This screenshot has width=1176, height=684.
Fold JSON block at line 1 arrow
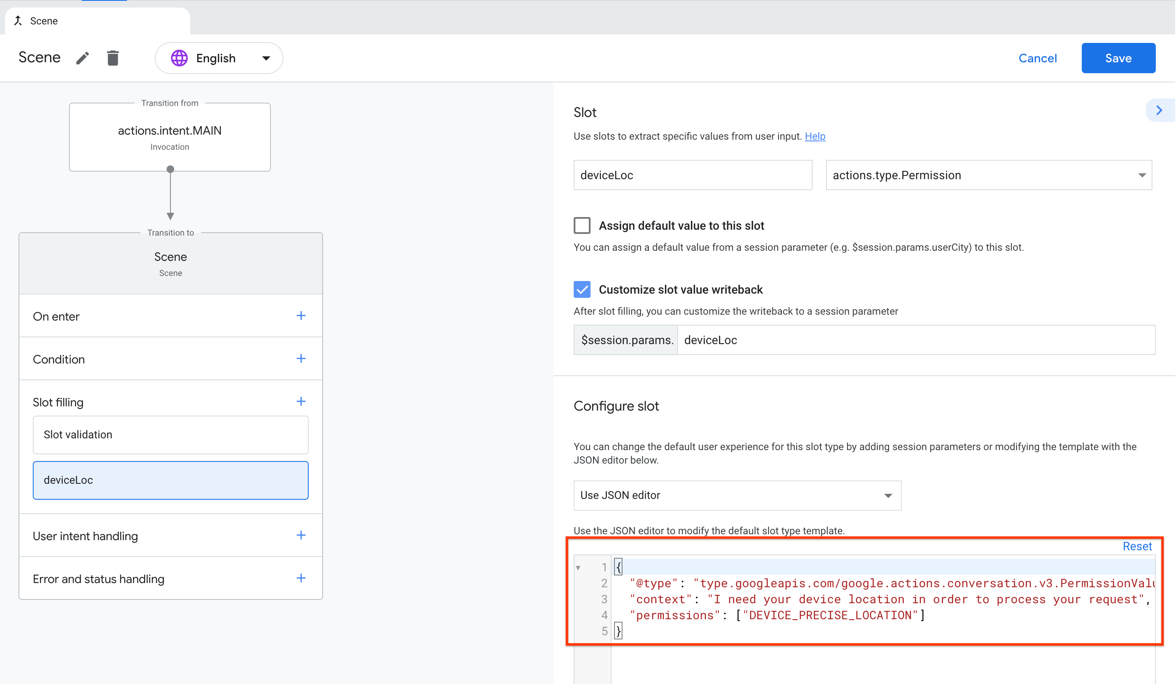coord(578,568)
